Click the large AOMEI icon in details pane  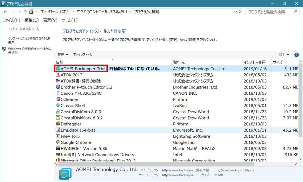click(65, 174)
